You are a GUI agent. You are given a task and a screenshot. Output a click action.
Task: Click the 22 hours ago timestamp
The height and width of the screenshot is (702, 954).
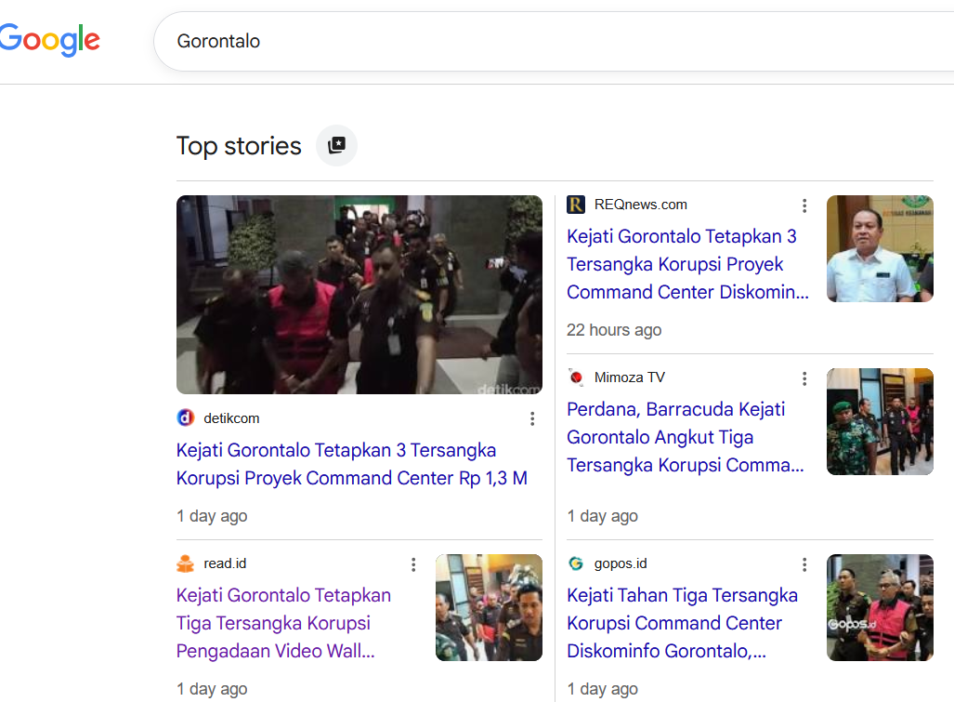614,330
